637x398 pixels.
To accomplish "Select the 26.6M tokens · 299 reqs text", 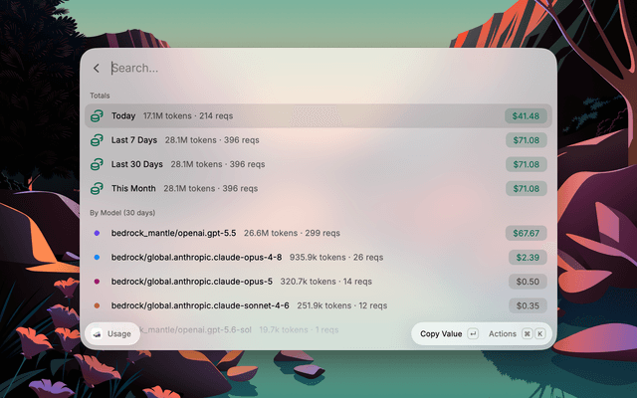I will coord(292,233).
